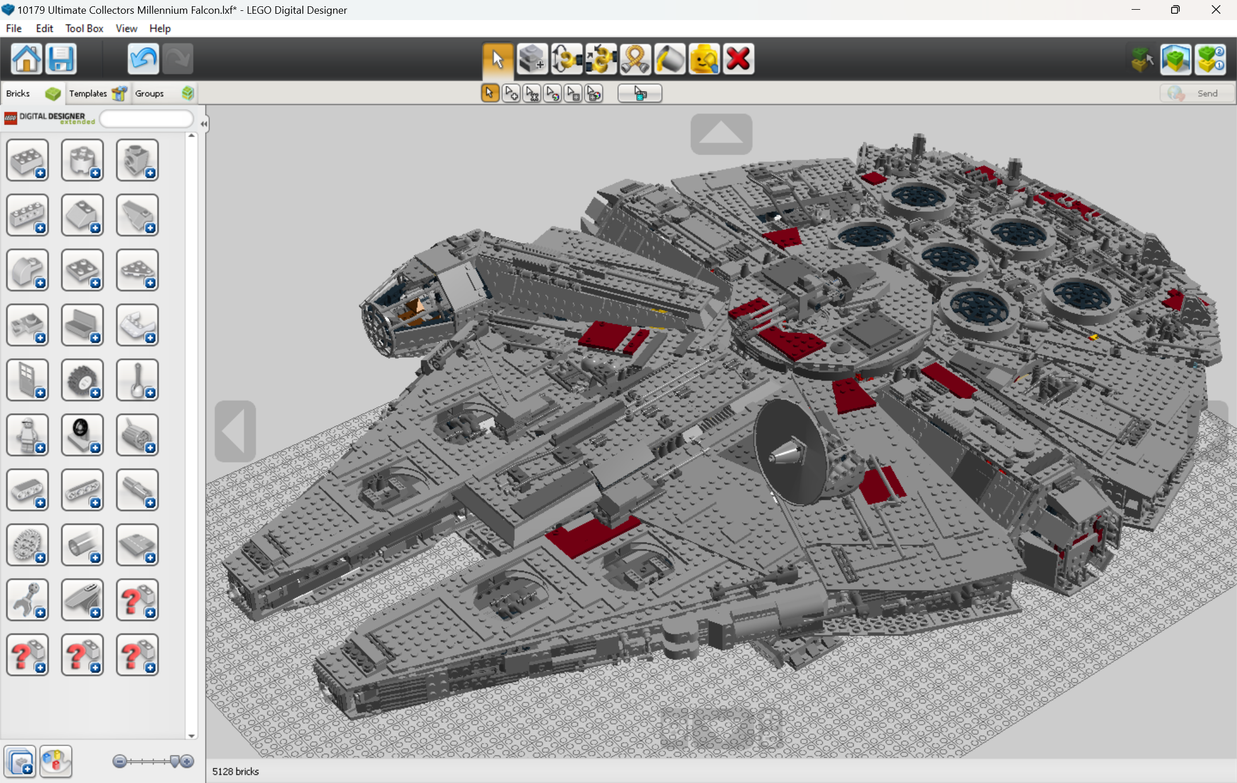This screenshot has width=1237, height=783.
Task: Open the Paint tool
Action: click(x=669, y=58)
